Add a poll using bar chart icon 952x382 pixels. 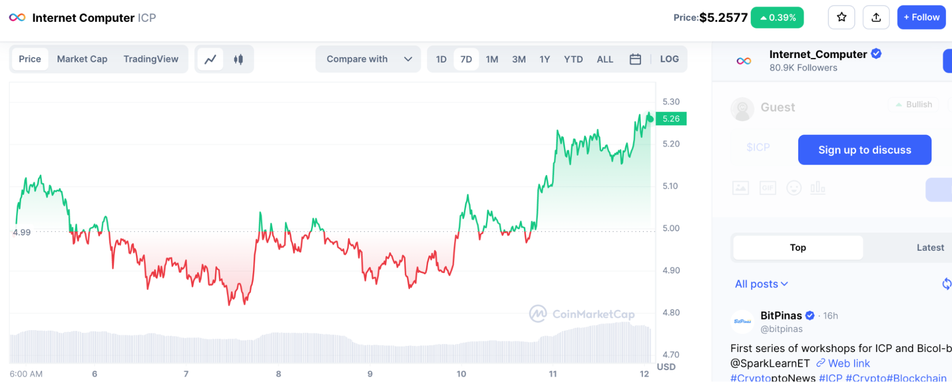[818, 188]
